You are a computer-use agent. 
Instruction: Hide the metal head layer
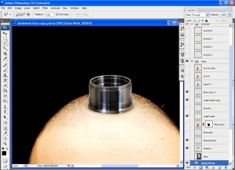click(x=187, y=116)
